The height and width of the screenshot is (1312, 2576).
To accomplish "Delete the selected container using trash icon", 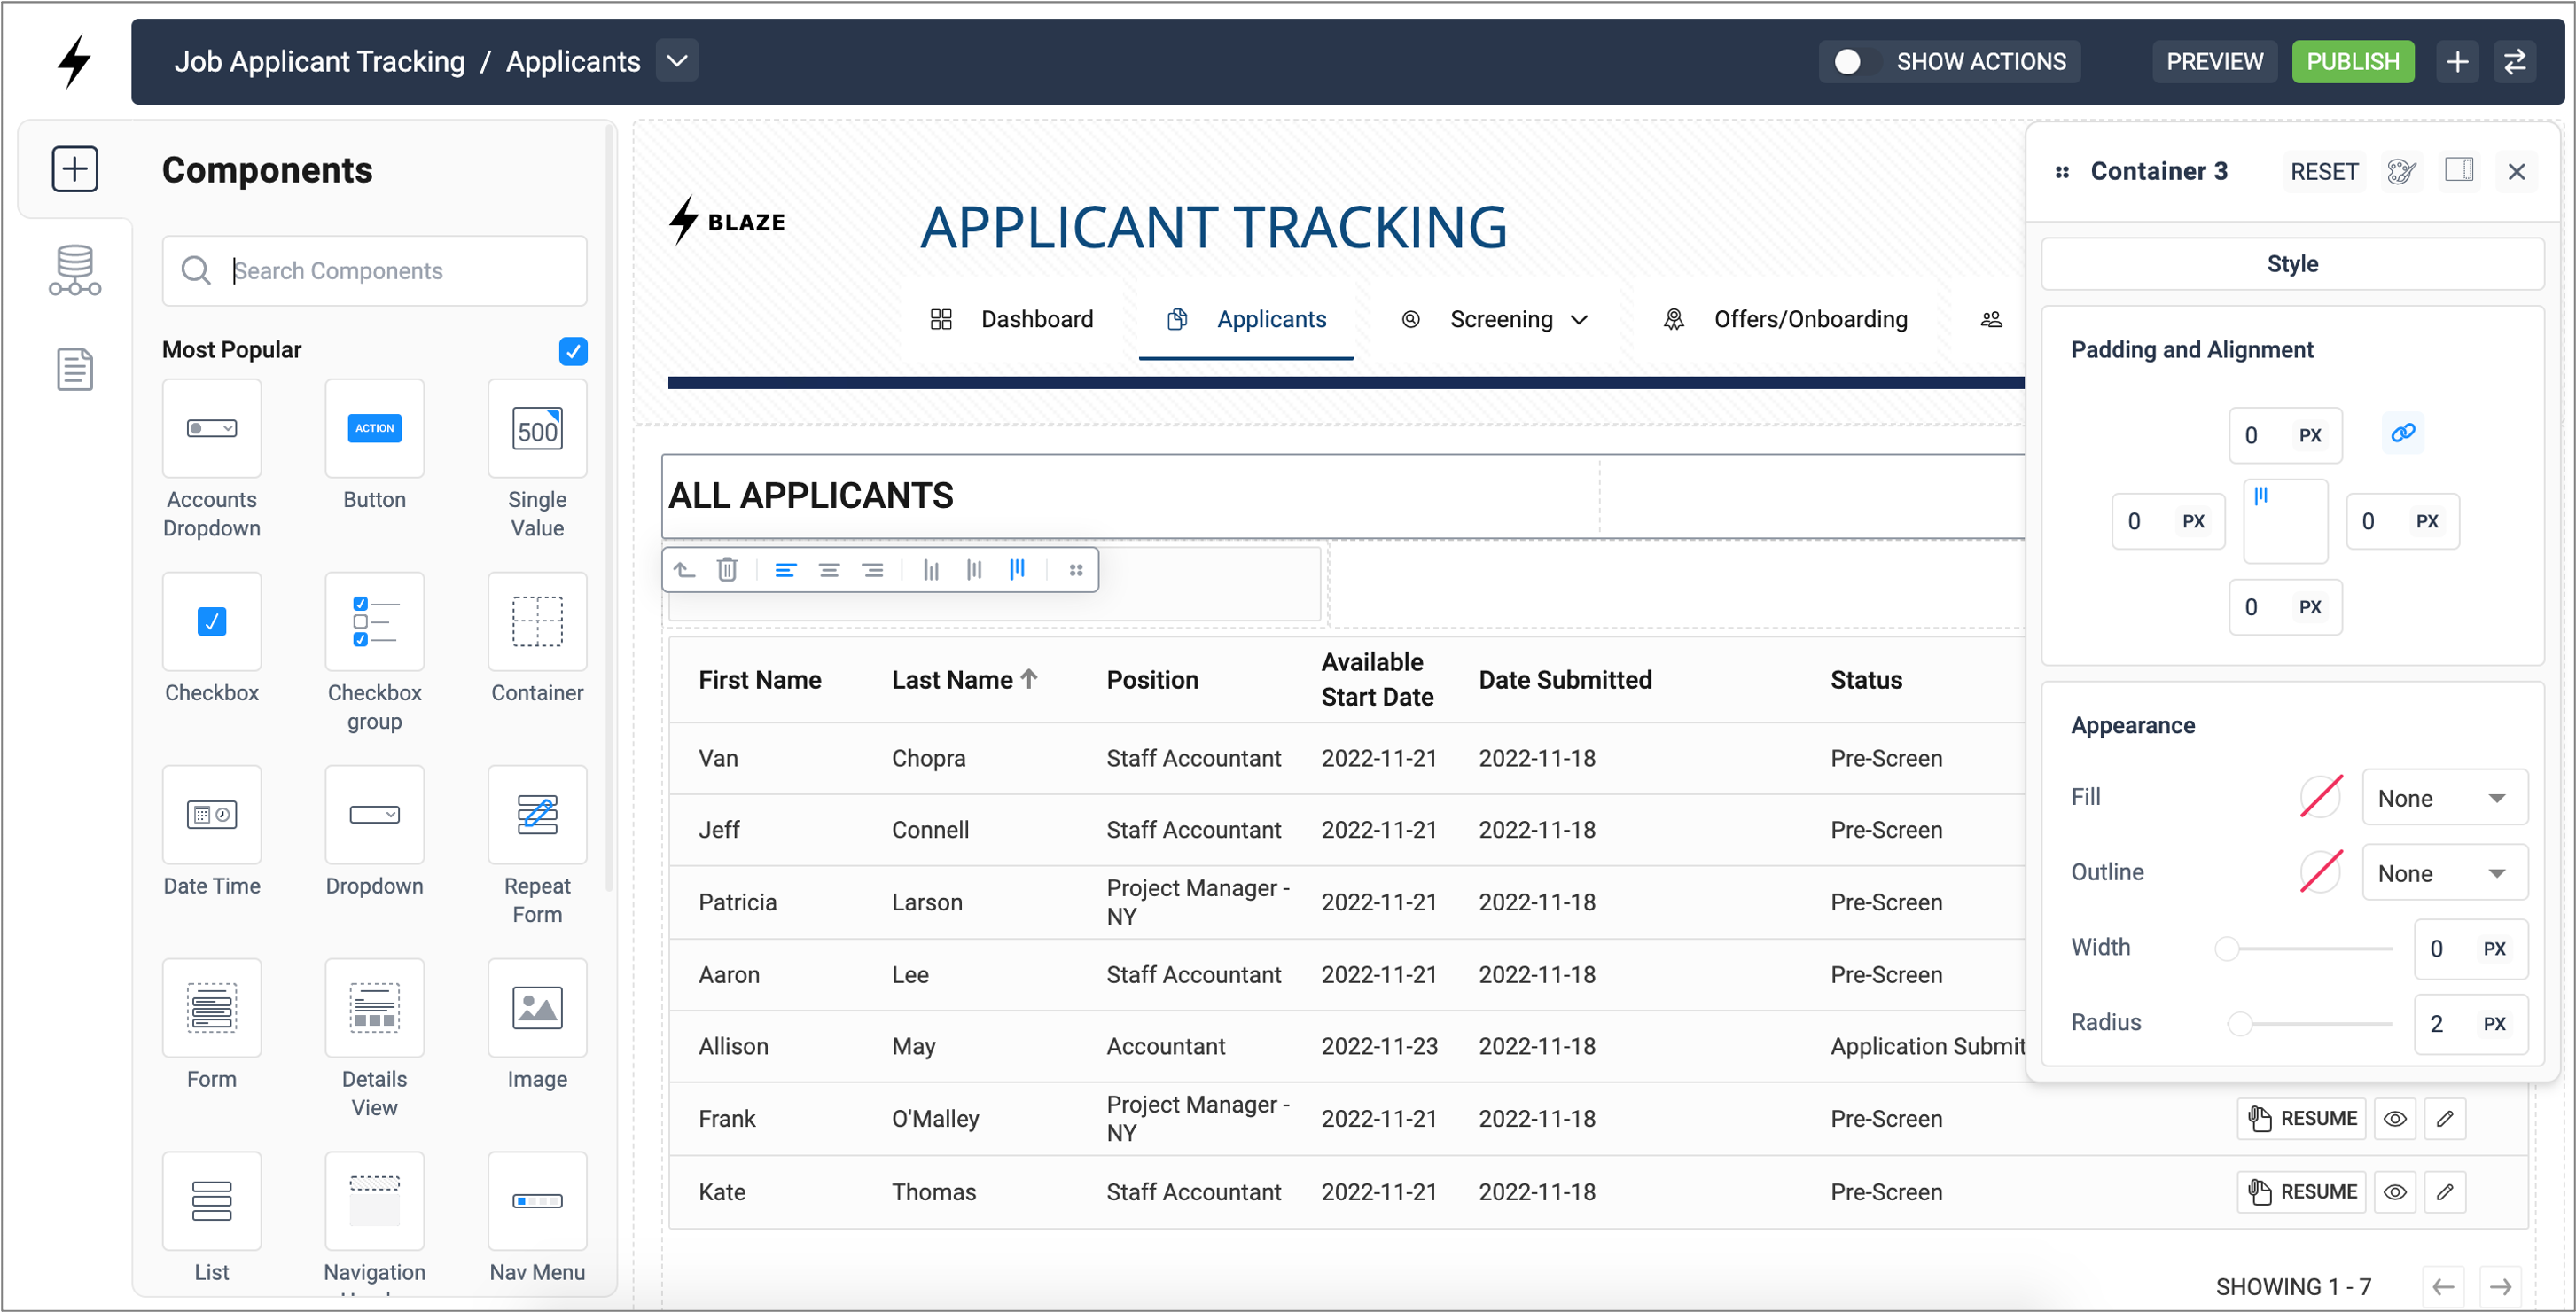I will pos(727,569).
